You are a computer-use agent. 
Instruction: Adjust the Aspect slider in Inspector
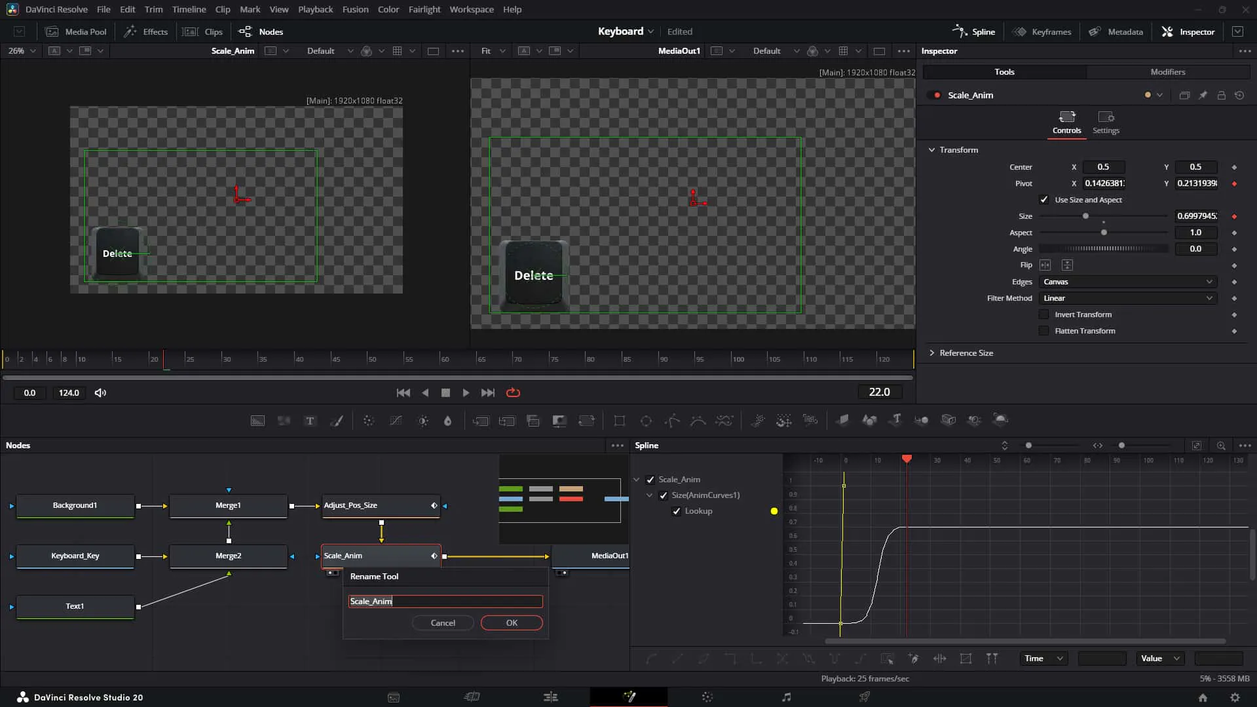pyautogui.click(x=1103, y=233)
